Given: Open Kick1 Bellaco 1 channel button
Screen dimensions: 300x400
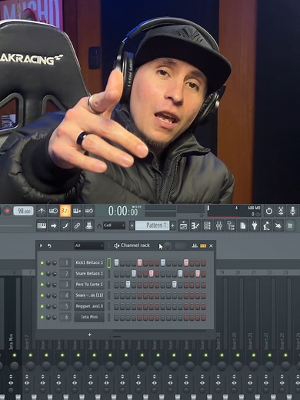Looking at the screenshot, I should point(89,263).
